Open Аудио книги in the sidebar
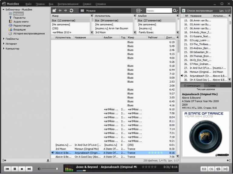The width and height of the screenshot is (233, 174). click(x=21, y=22)
